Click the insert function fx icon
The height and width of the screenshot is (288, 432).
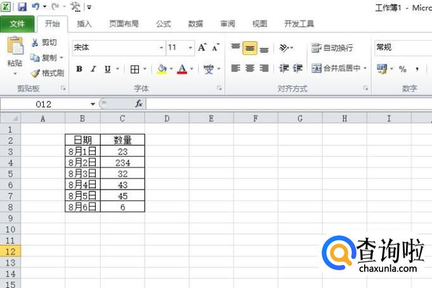click(139, 103)
